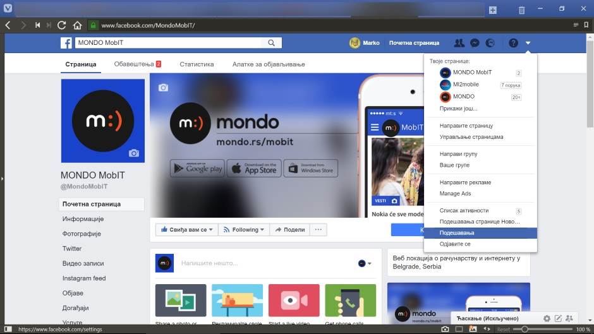
Task: Open Marko profile link
Action: pyautogui.click(x=365, y=43)
